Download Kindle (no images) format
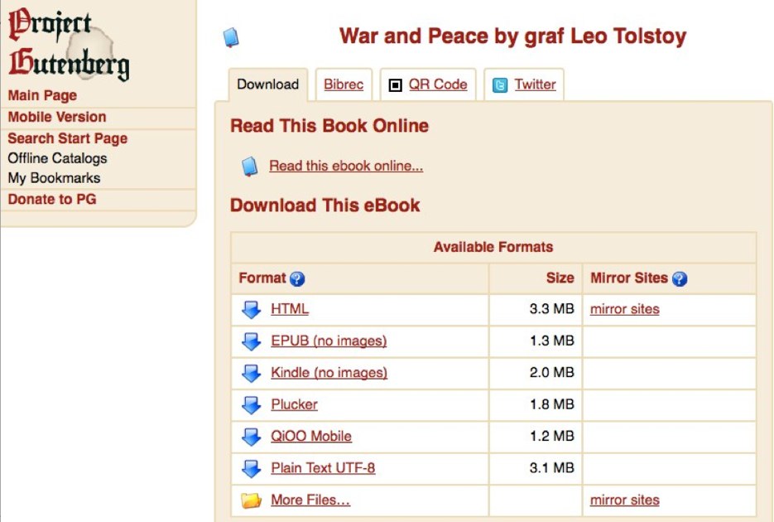This screenshot has width=774, height=522. tap(329, 372)
